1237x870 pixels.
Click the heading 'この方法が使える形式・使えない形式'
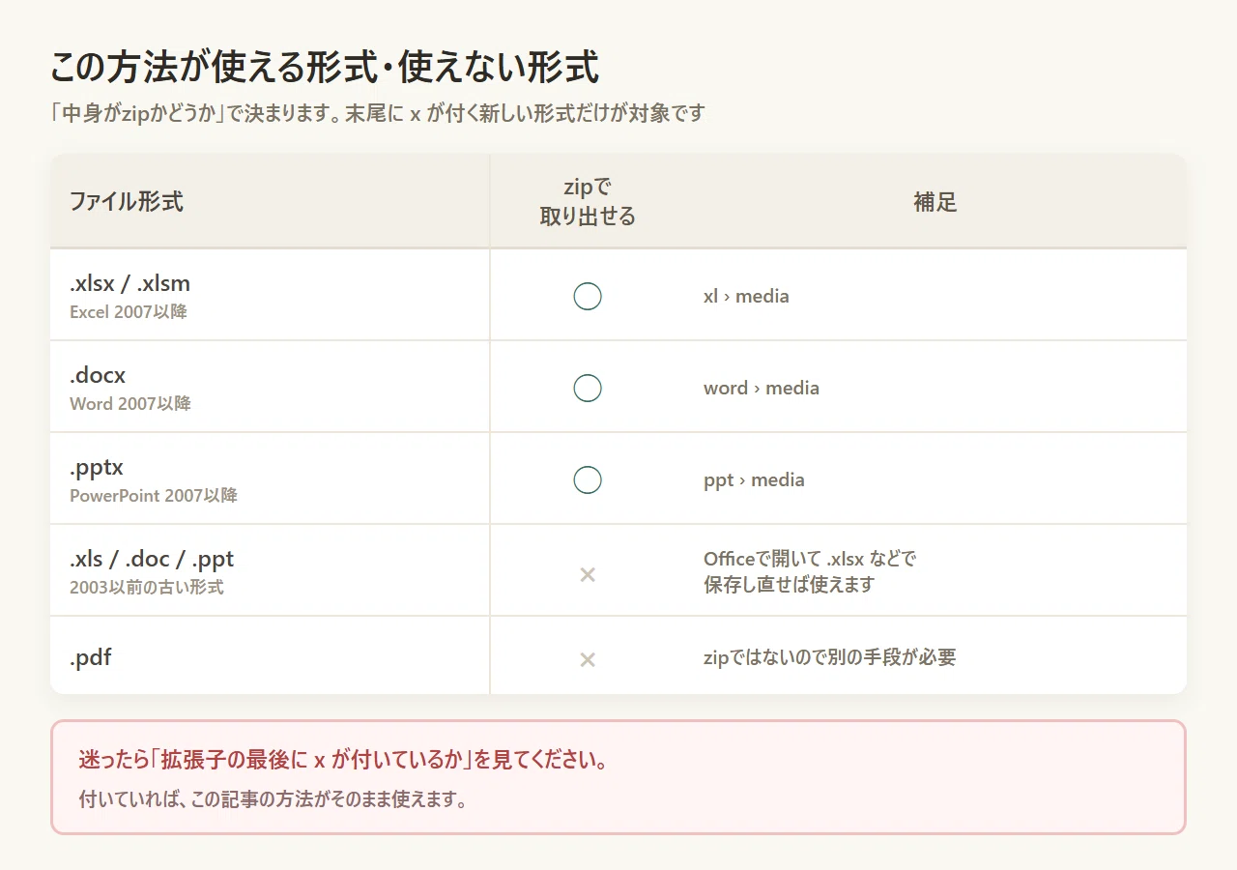pos(324,68)
